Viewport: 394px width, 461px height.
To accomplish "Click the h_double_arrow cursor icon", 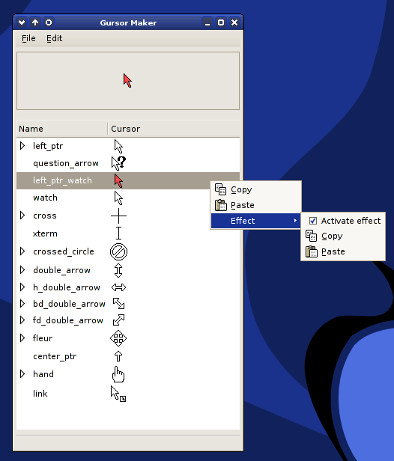I will [118, 287].
